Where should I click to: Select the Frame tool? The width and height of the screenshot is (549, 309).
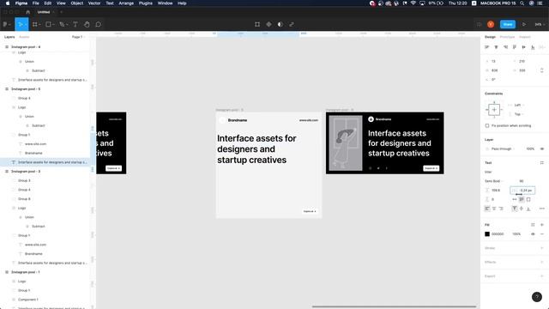click(x=35, y=25)
